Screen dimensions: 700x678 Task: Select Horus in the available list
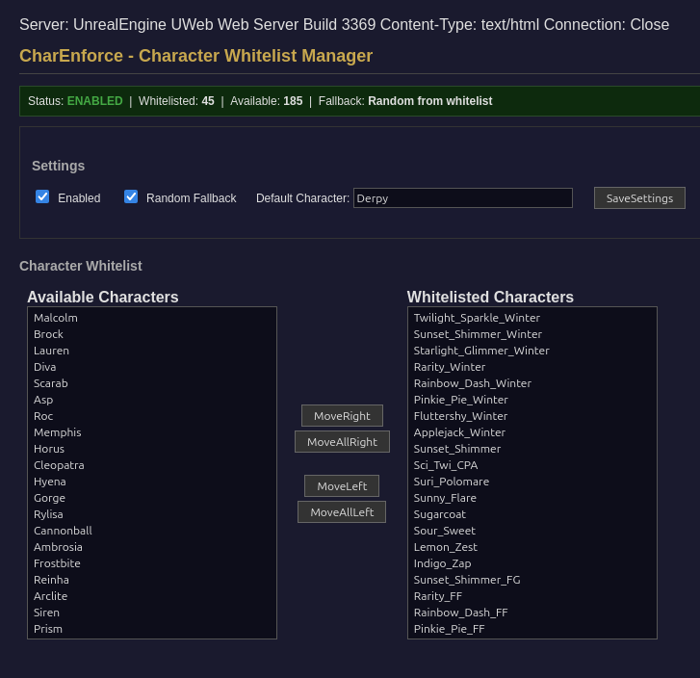(x=152, y=449)
